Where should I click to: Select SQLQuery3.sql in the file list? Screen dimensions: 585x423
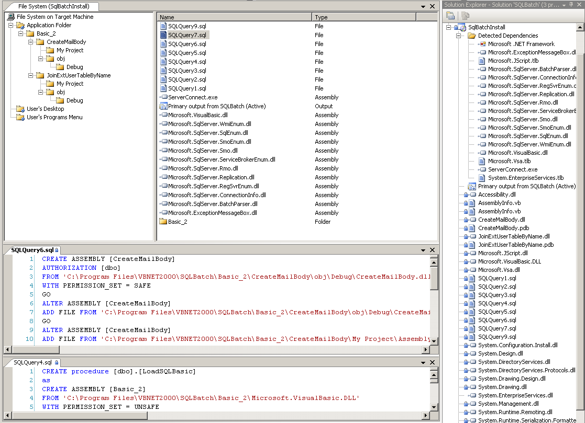187,71
